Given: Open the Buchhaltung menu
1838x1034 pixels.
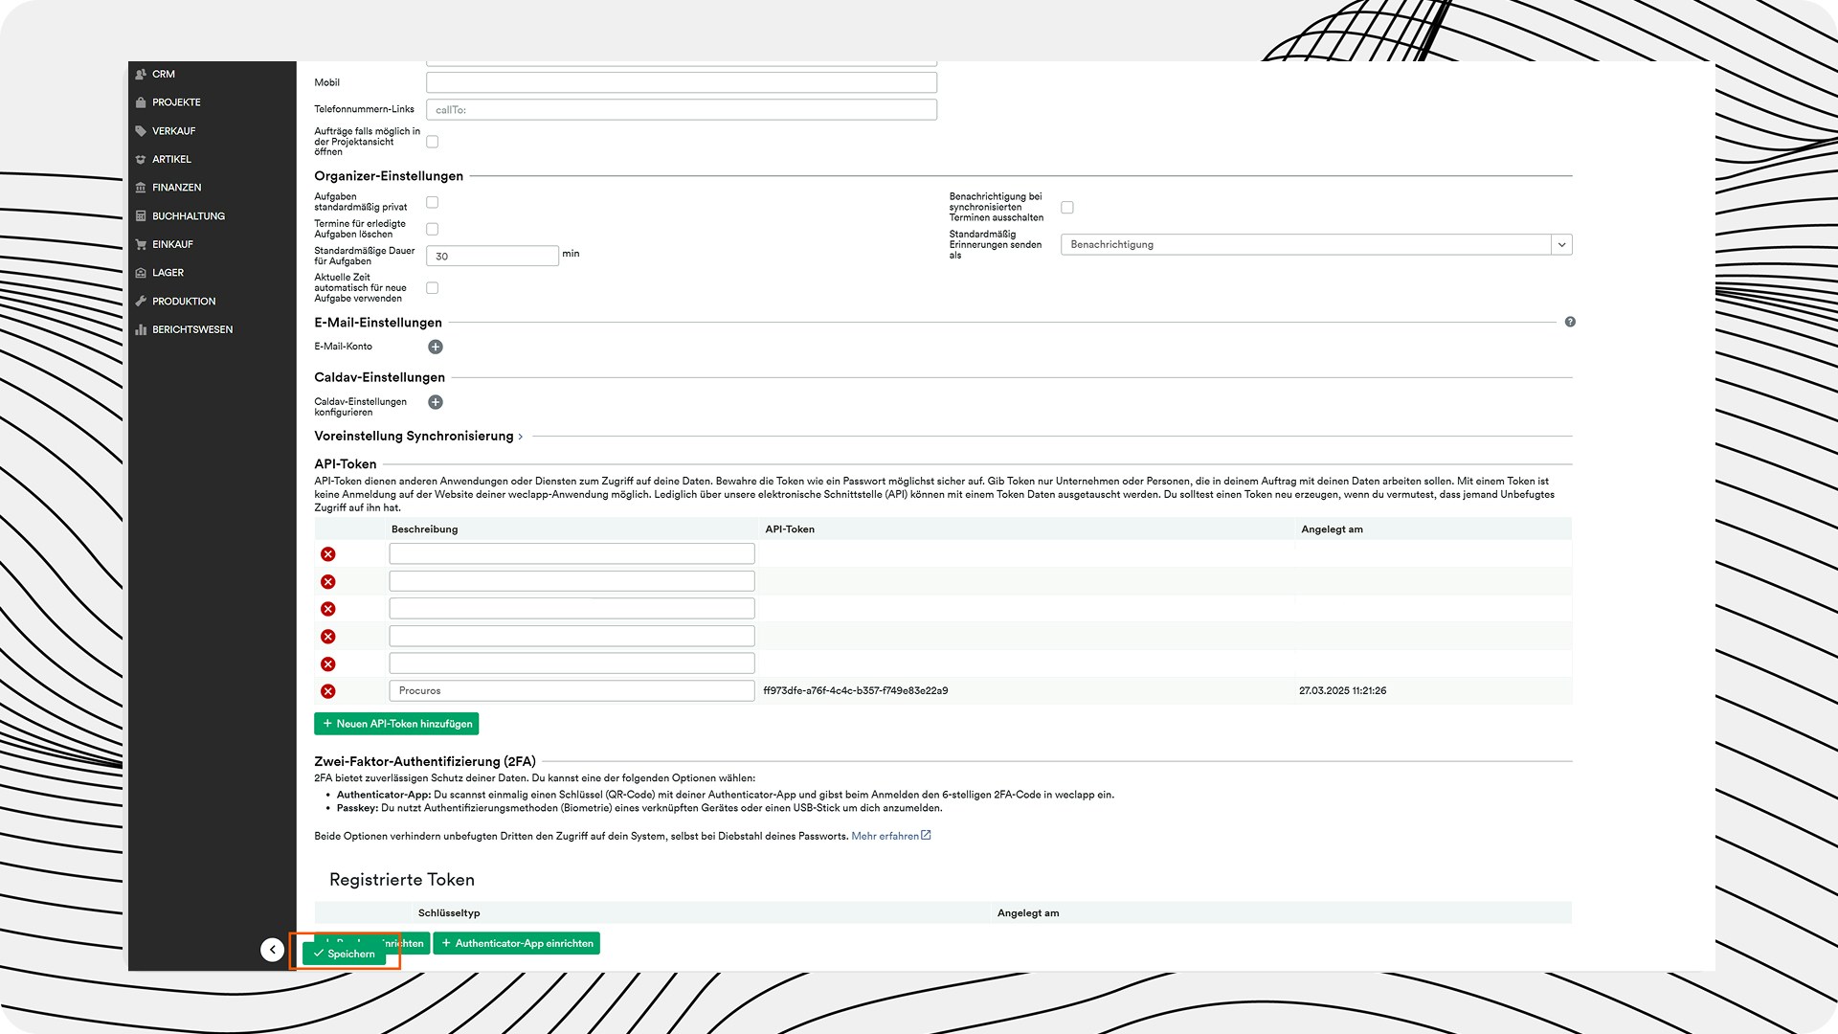Looking at the screenshot, I should click(189, 216).
